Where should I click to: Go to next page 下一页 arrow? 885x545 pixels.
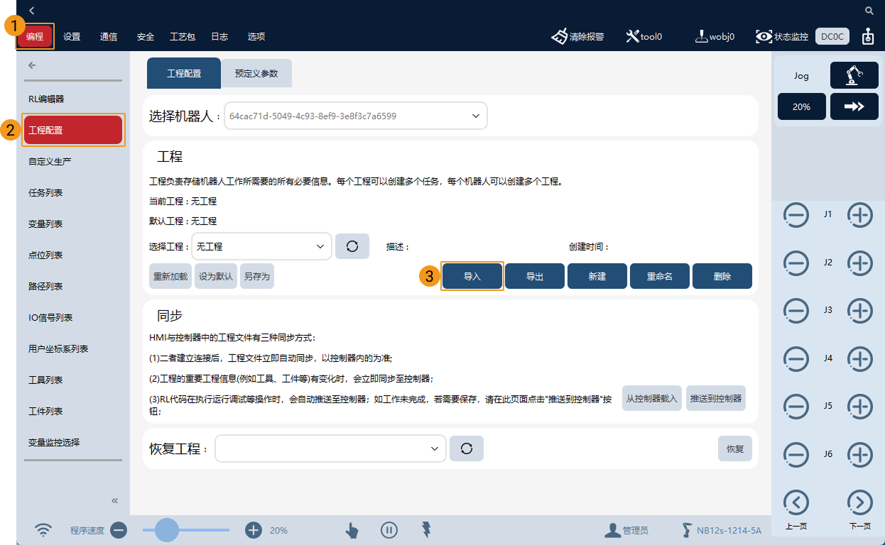[x=860, y=502]
